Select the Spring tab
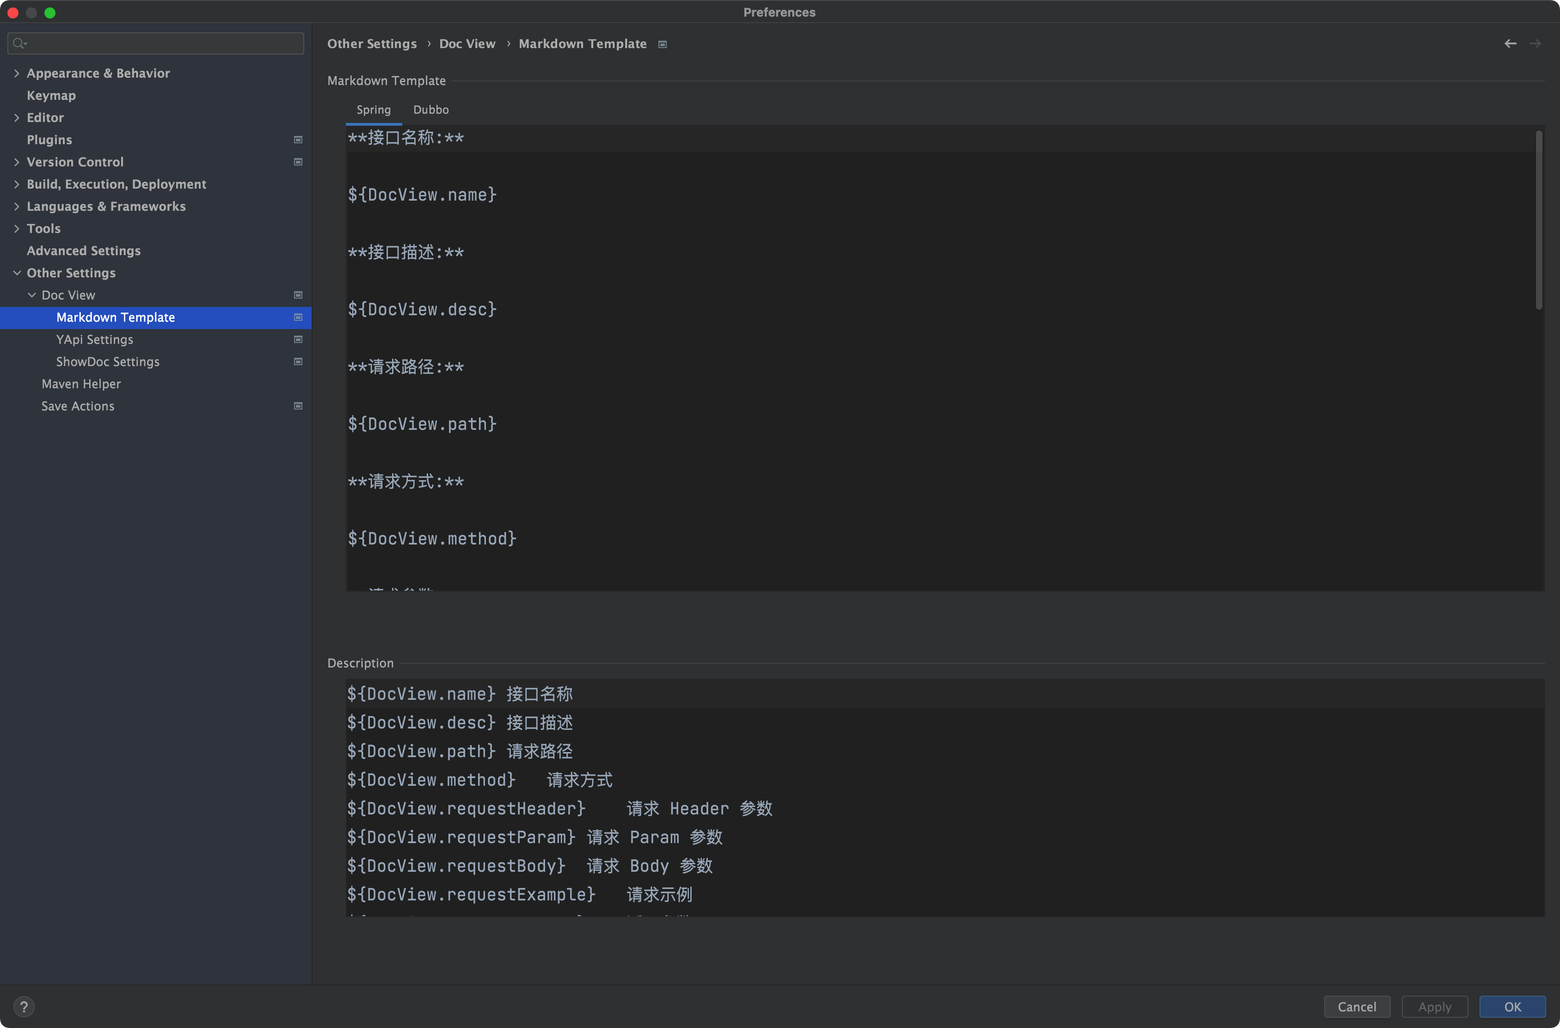 [x=373, y=110]
